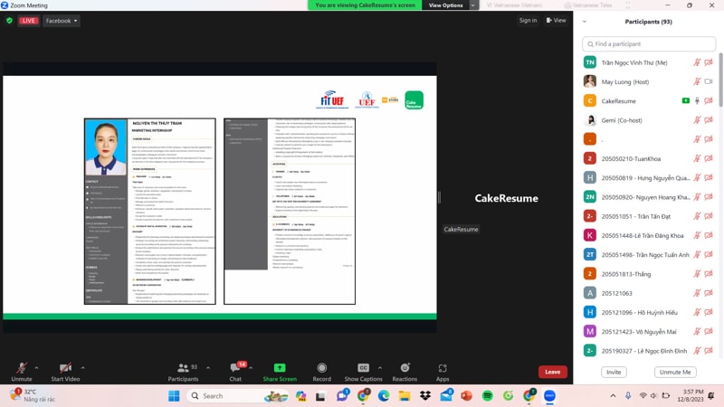Expand video options arrow beside Start Video

[x=83, y=368]
